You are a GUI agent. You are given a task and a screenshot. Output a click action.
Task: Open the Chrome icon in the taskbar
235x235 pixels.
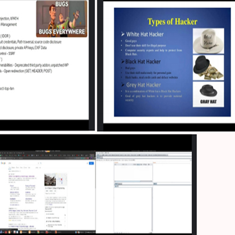(38, 232)
